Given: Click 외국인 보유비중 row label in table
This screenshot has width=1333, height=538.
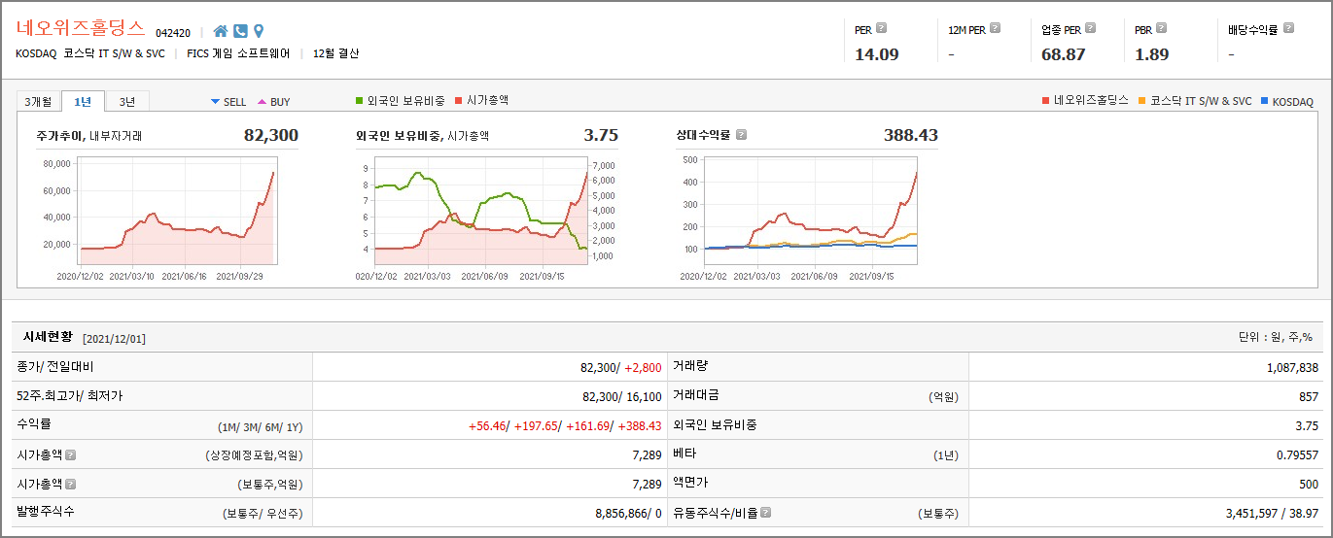Looking at the screenshot, I should 715,424.
